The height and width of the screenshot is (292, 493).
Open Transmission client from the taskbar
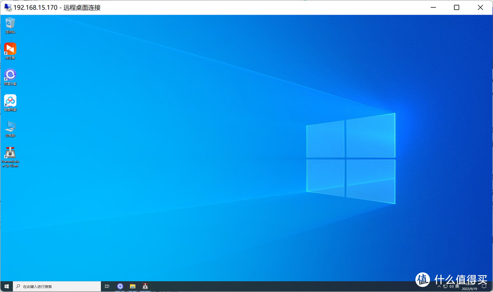145,287
